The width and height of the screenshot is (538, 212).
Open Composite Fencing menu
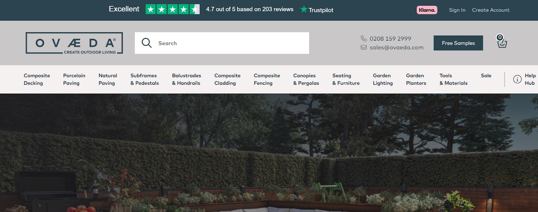coord(267,79)
